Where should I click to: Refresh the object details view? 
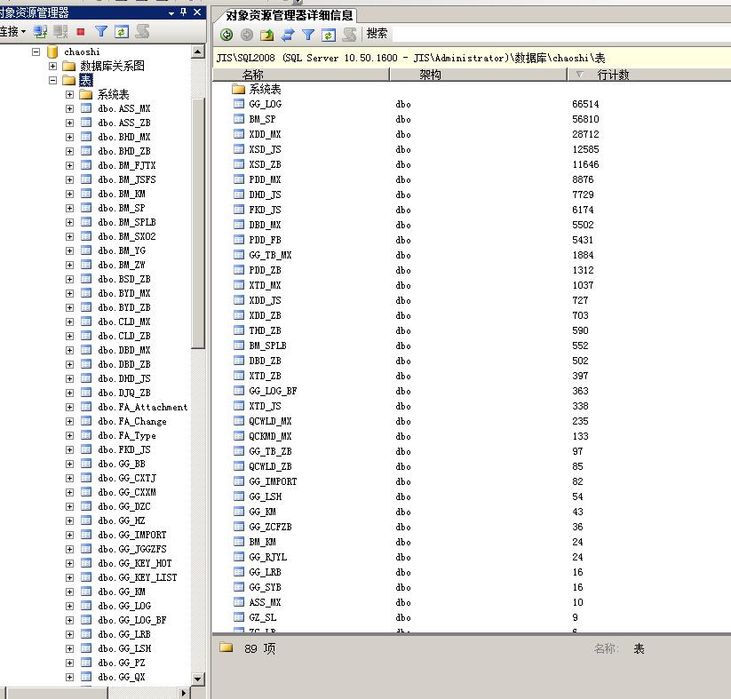pos(329,34)
